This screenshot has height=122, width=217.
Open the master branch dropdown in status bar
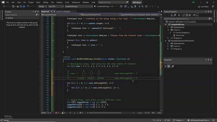[178, 120]
